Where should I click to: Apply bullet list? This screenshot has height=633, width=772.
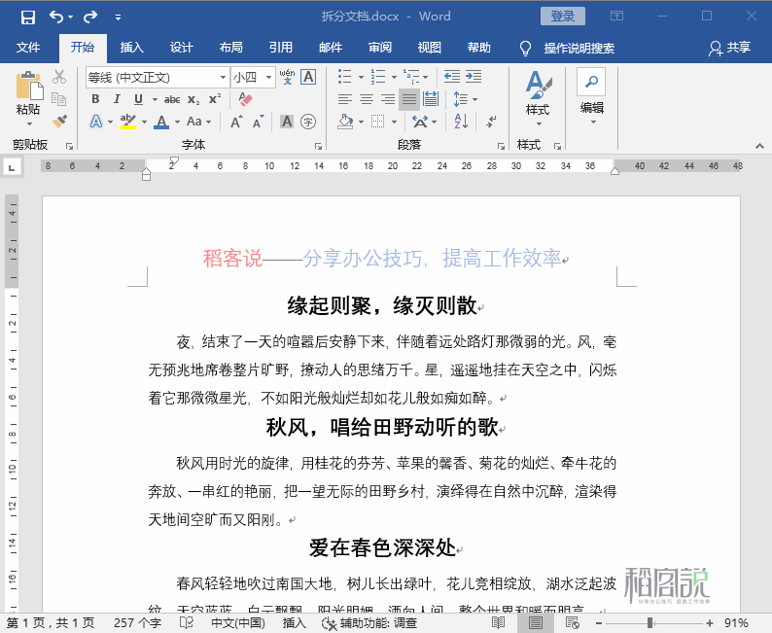coord(344,77)
